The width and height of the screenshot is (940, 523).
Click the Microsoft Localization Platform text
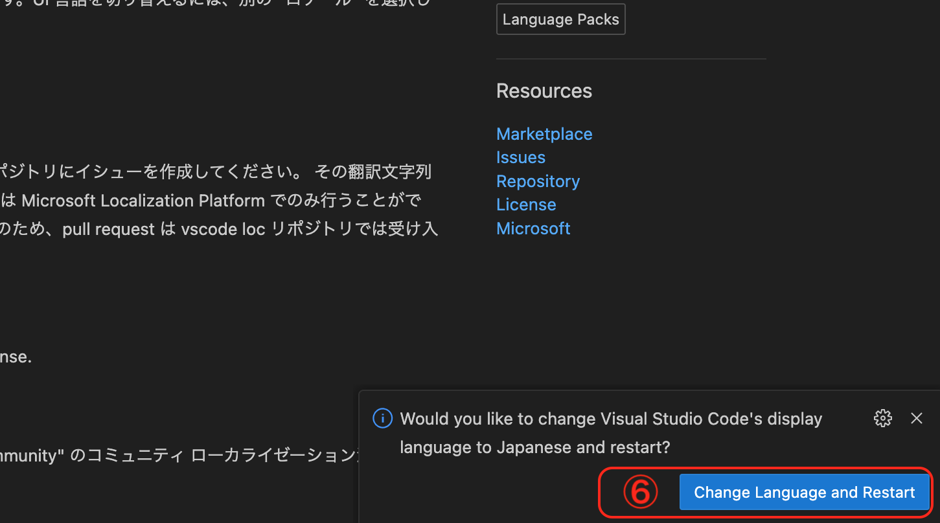coord(130,200)
